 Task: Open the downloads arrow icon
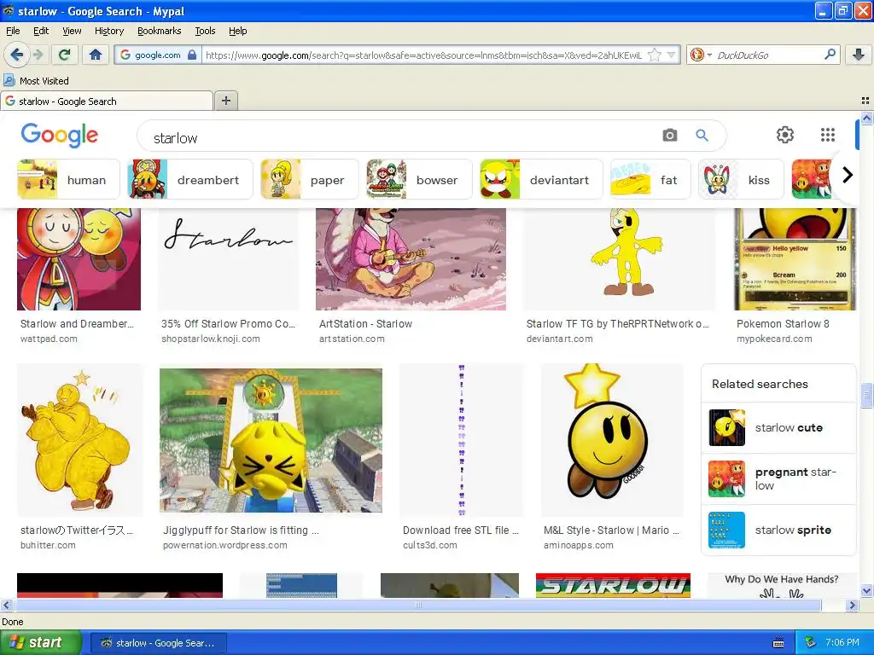point(859,55)
